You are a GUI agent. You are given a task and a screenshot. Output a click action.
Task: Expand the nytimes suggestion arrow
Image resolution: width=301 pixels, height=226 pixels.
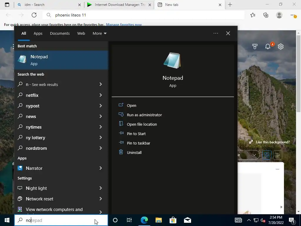coord(101,127)
